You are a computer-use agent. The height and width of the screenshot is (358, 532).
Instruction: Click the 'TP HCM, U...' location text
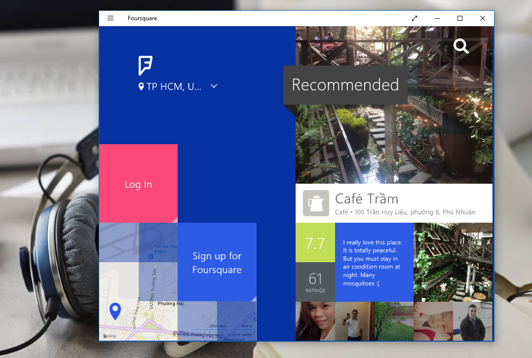pos(174,86)
